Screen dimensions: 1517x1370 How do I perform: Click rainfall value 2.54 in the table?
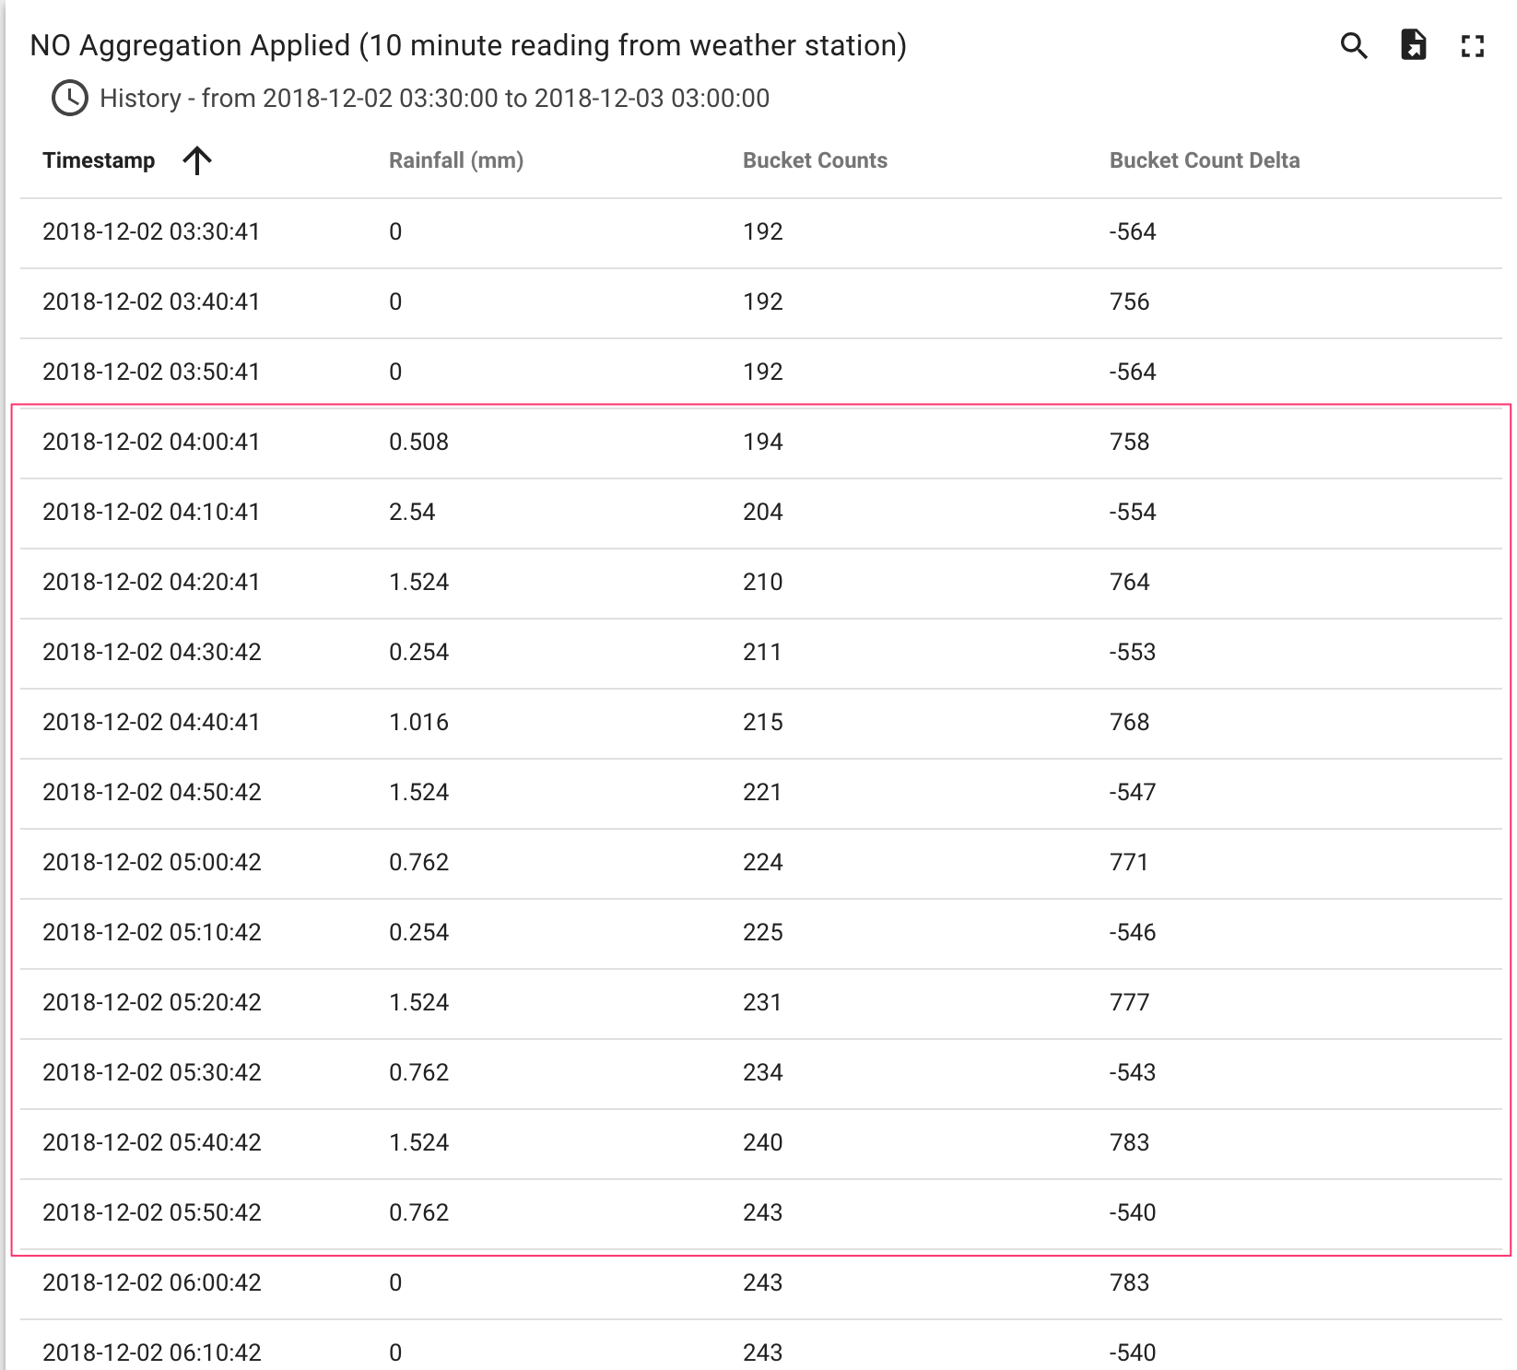click(413, 511)
